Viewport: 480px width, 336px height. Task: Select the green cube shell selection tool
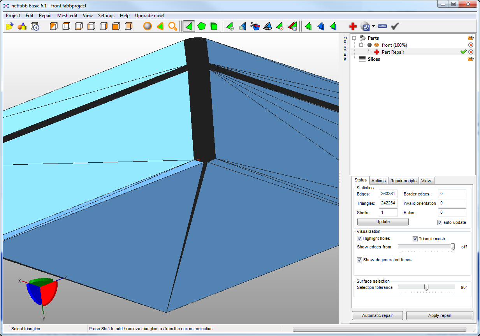pyautogui.click(x=214, y=26)
